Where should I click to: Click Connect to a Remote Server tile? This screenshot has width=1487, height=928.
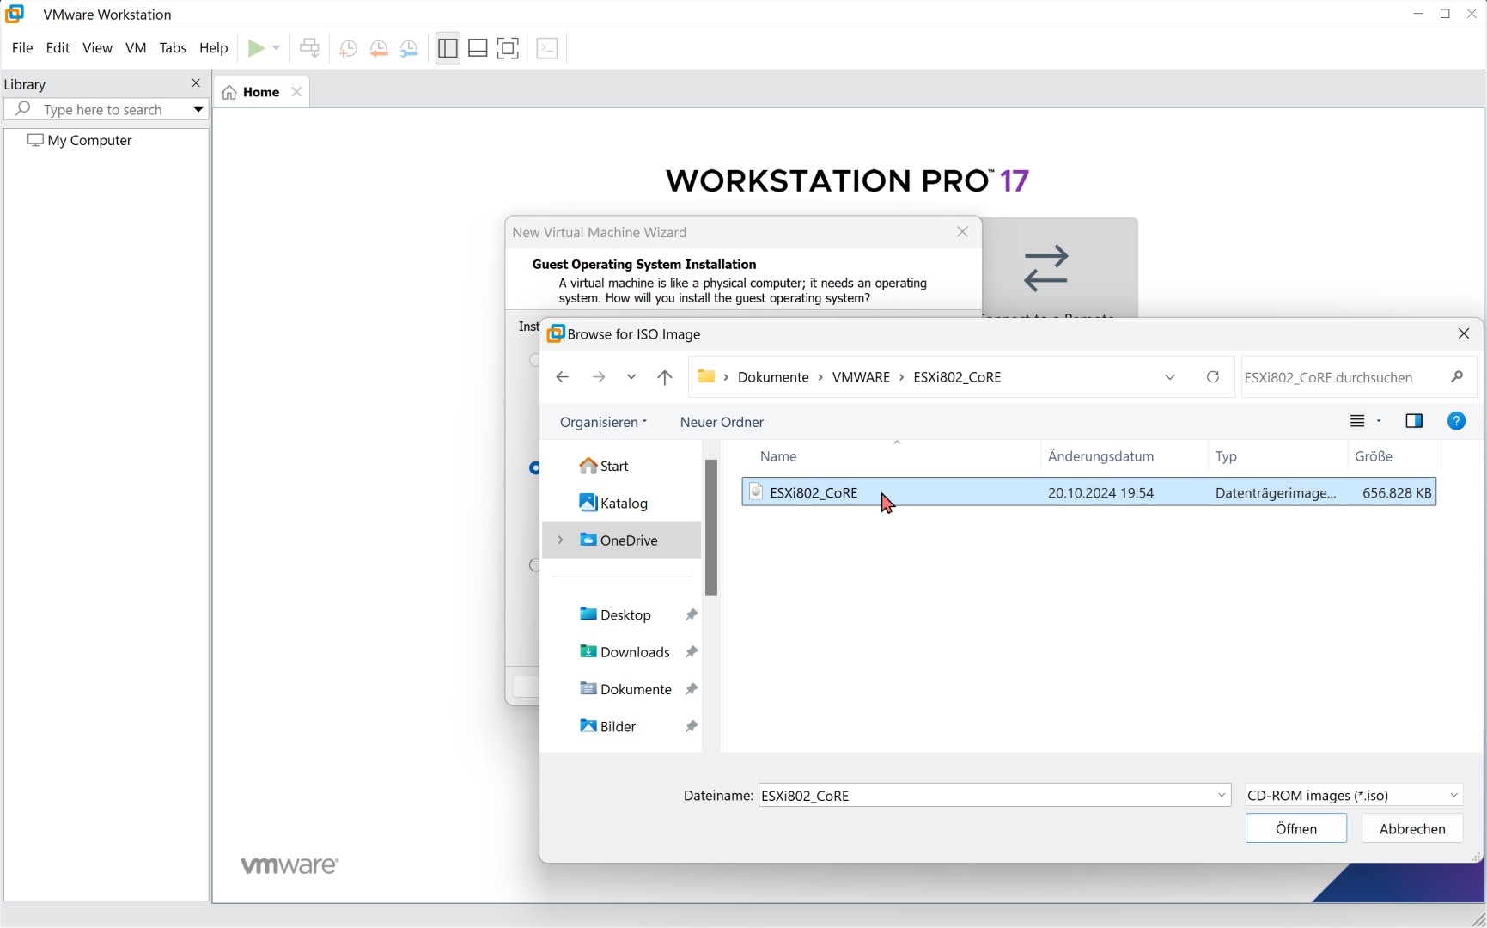[1060, 268]
